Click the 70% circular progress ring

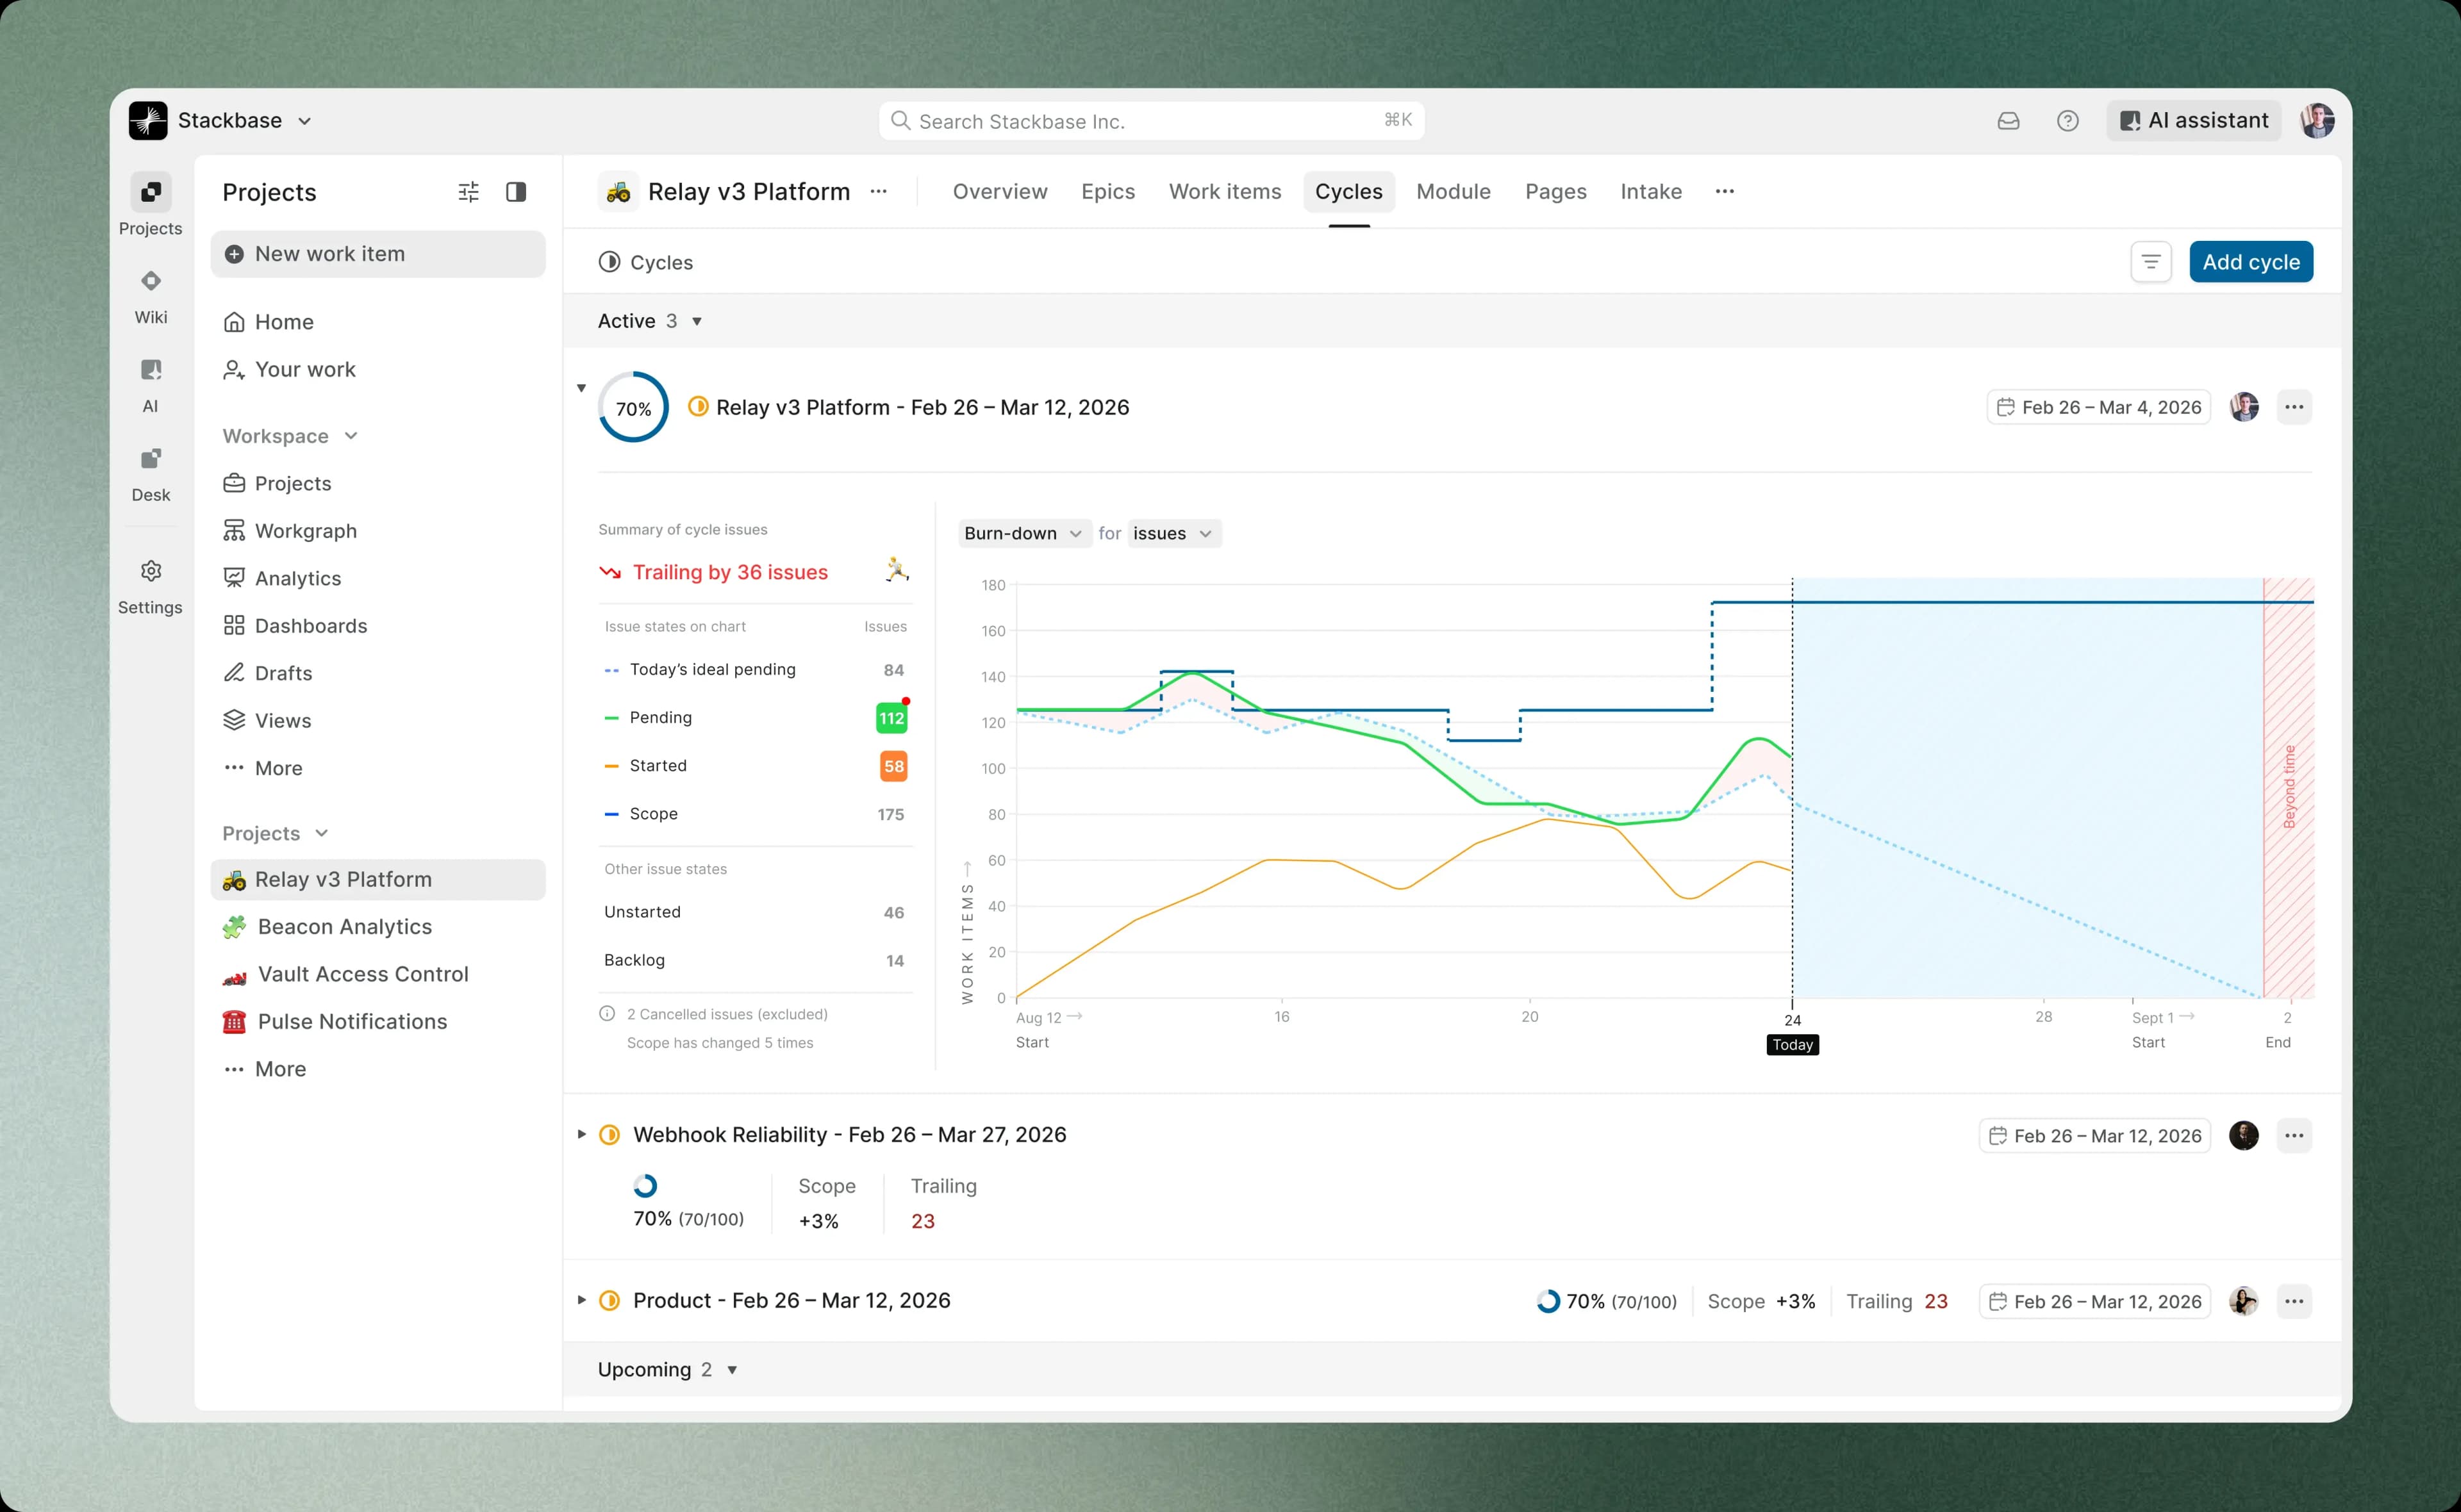(633, 407)
